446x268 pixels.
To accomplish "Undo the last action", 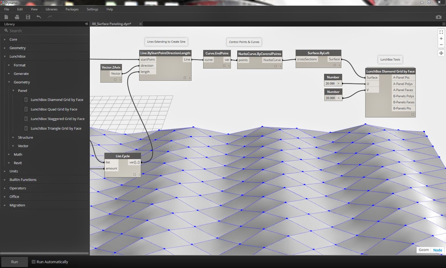I will click(x=39, y=17).
